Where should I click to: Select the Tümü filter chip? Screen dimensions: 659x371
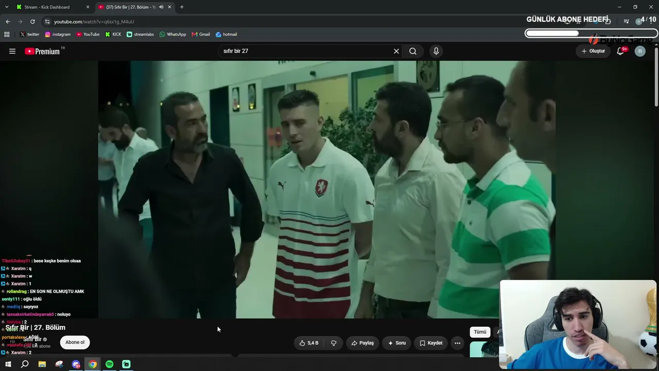[480, 332]
